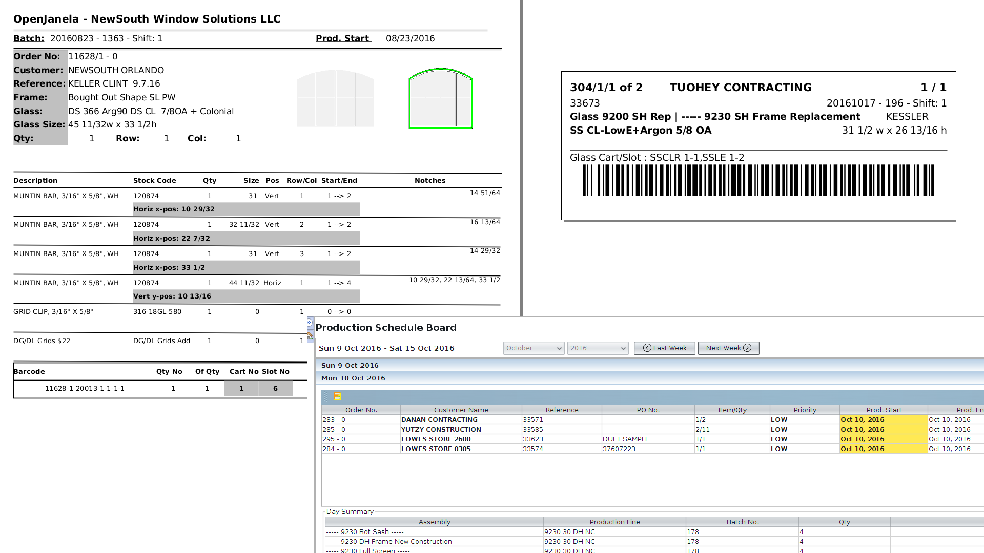Click the barcode on the glass label

click(x=758, y=180)
